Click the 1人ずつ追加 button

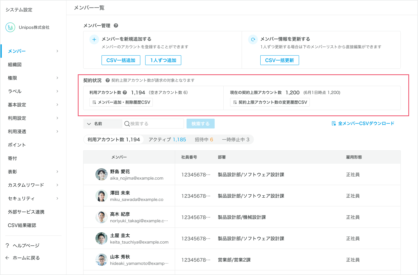tap(163, 60)
